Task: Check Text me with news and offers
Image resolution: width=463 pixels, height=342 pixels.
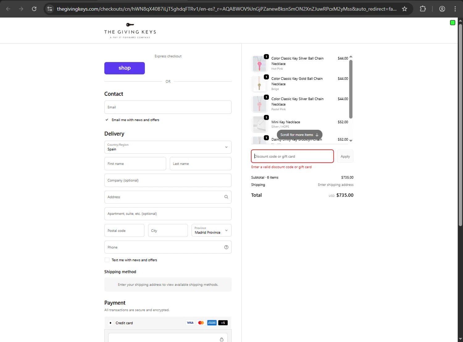Action: coord(107,260)
